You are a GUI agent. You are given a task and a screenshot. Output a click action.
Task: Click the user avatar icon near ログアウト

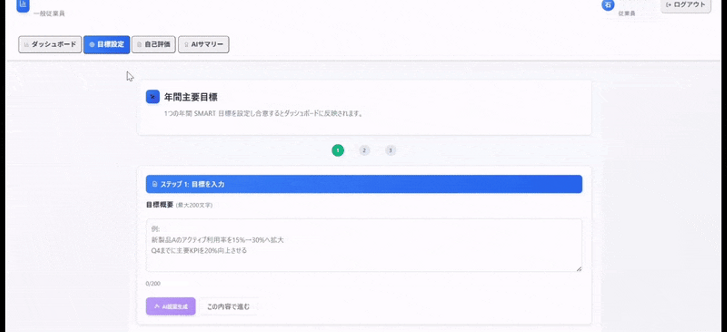coord(608,5)
